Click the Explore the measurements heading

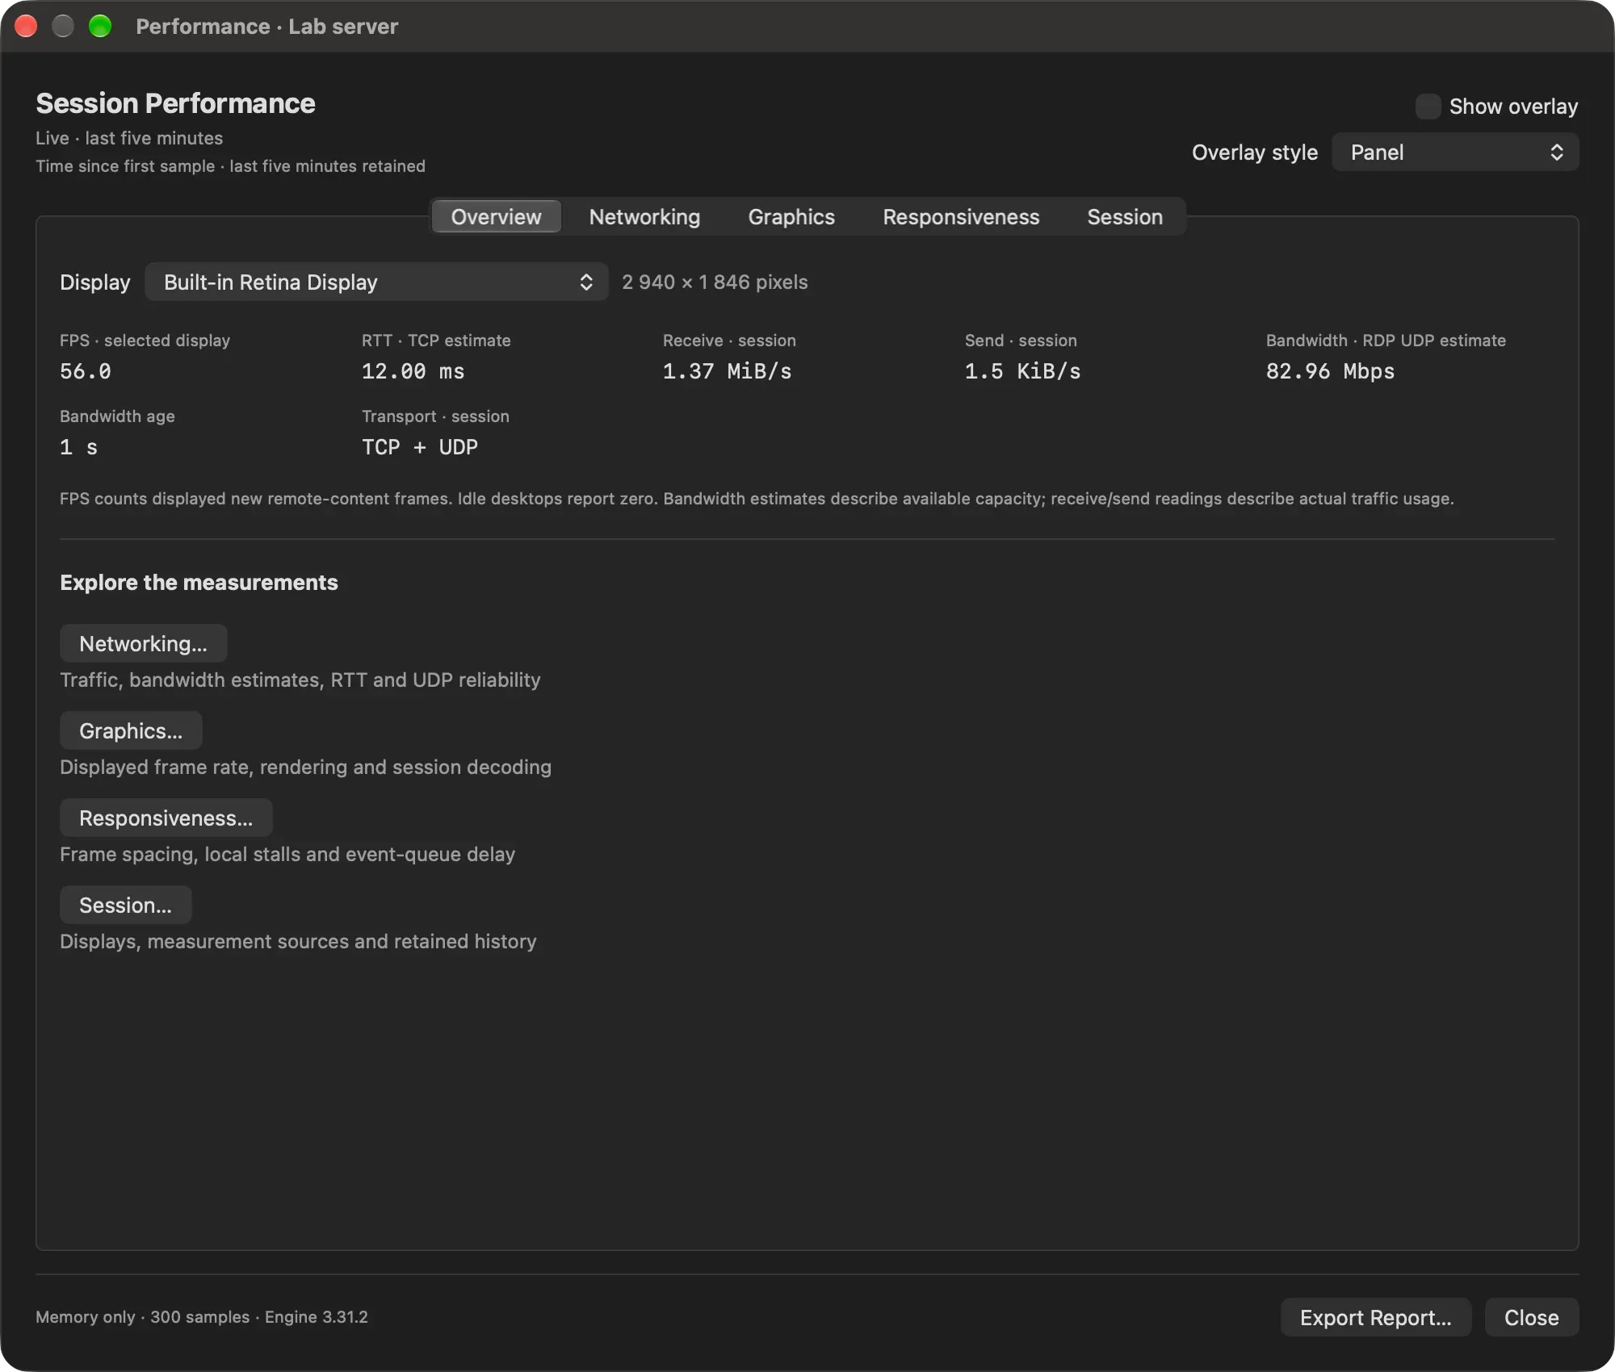(x=199, y=583)
